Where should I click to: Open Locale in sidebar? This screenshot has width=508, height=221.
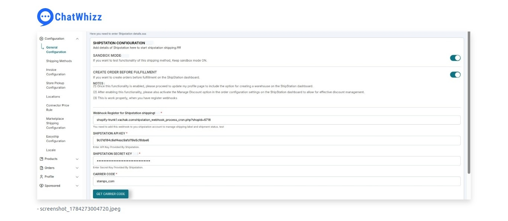(51, 150)
